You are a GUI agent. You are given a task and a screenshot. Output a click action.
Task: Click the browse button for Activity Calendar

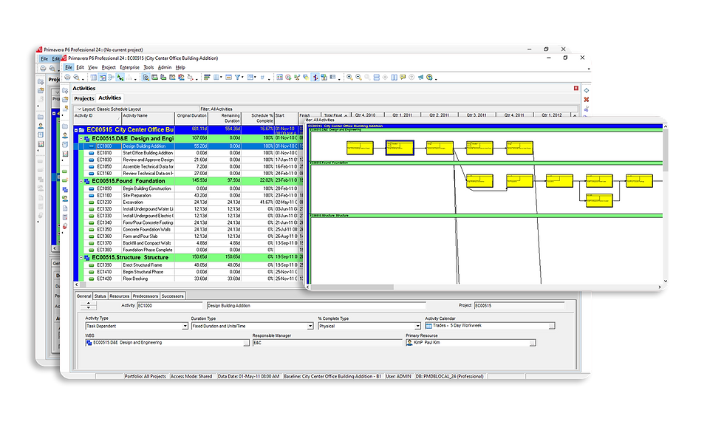click(552, 326)
